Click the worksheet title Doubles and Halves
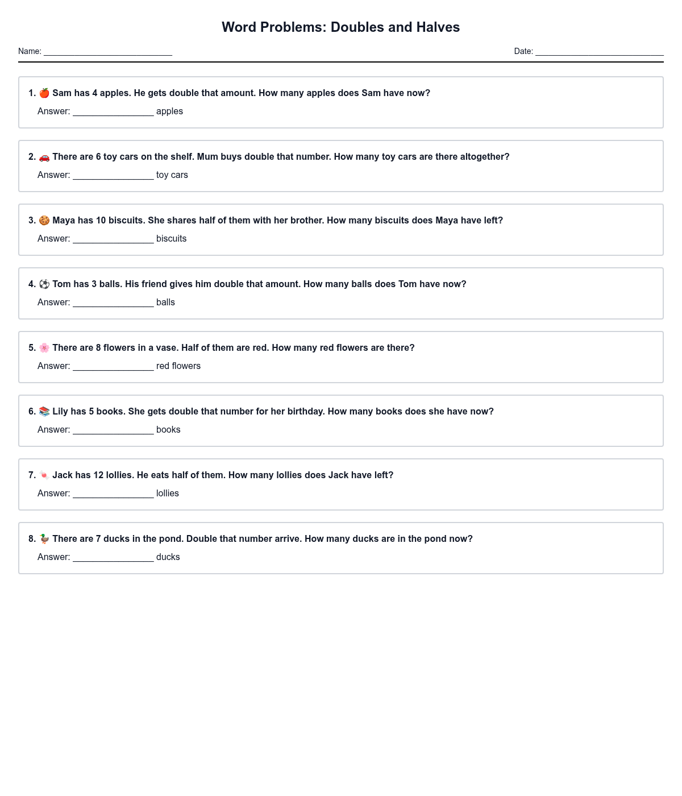Viewport: 682px width, 796px height. click(341, 27)
